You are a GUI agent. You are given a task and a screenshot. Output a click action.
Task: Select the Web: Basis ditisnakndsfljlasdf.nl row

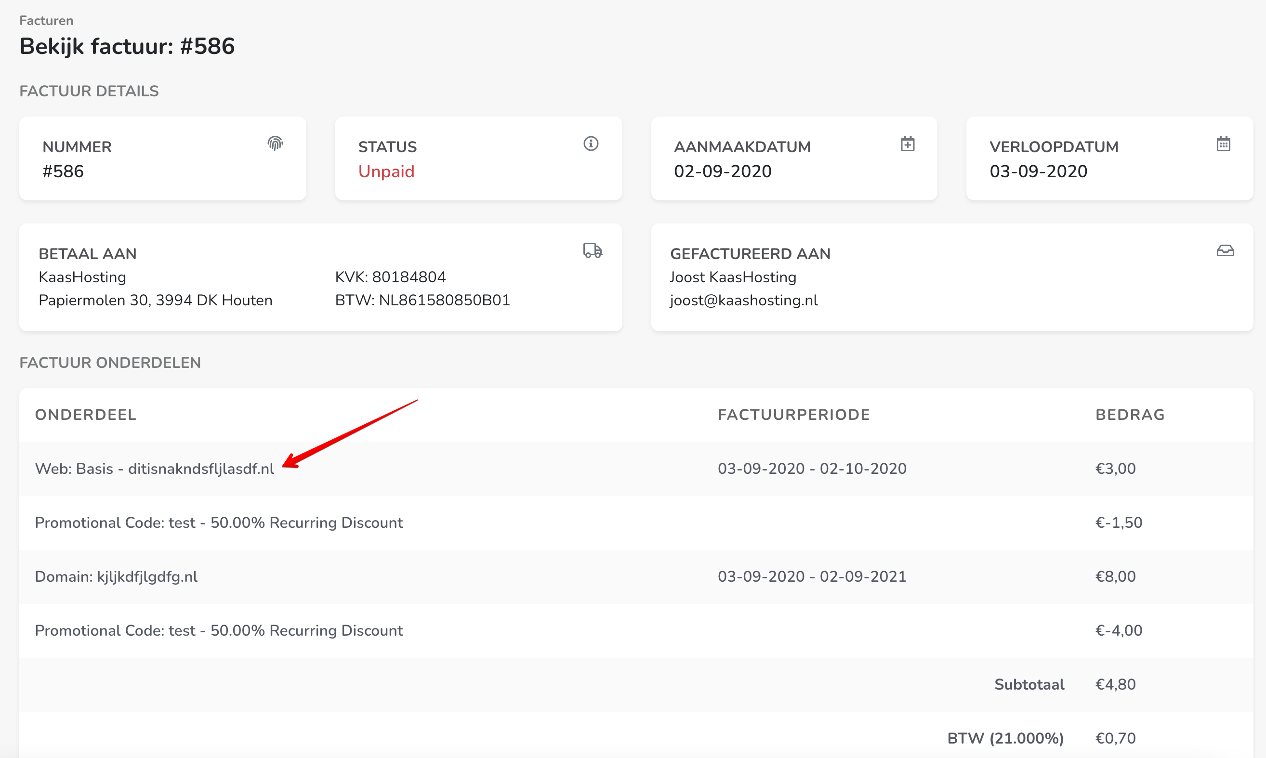[x=154, y=469]
